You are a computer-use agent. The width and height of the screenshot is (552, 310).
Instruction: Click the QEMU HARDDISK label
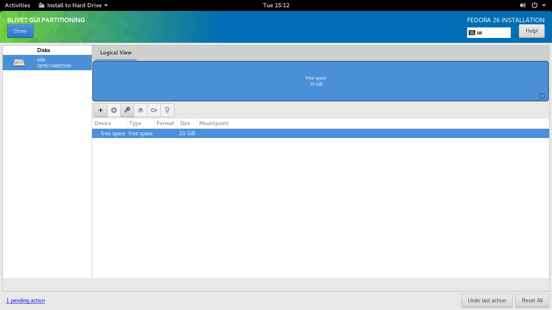54,66
